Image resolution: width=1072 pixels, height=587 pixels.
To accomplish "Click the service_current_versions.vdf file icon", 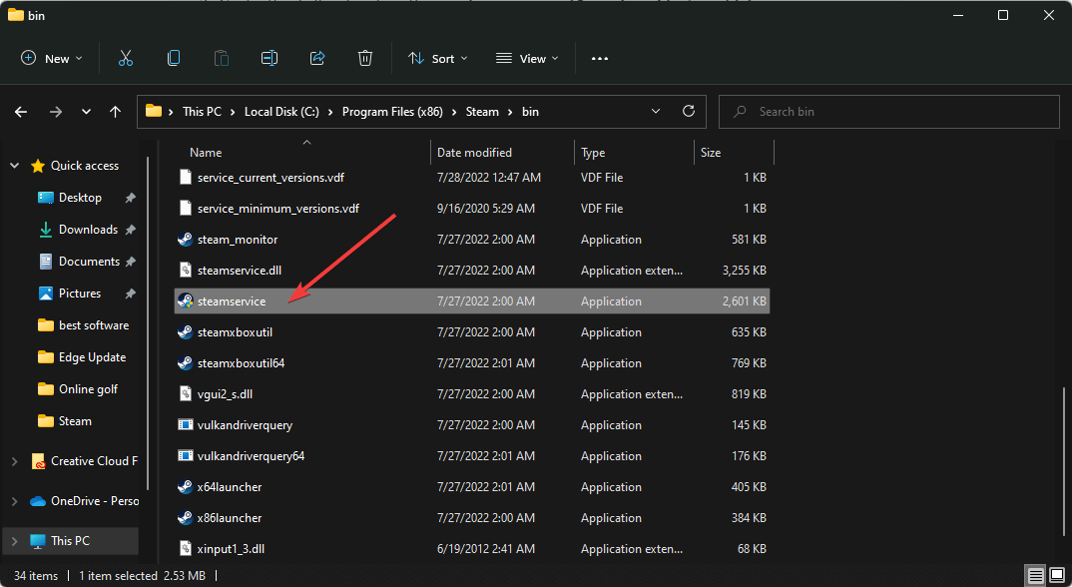I will pyautogui.click(x=185, y=177).
